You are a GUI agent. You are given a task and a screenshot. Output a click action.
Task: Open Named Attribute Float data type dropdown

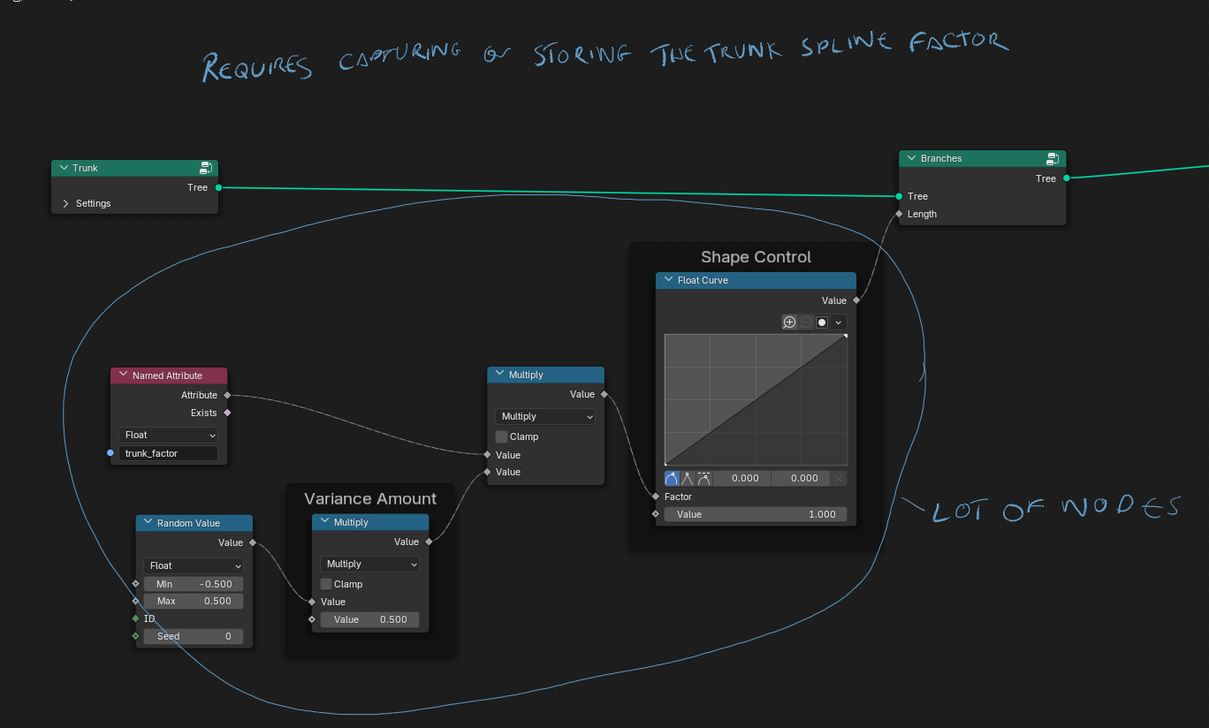[168, 435]
